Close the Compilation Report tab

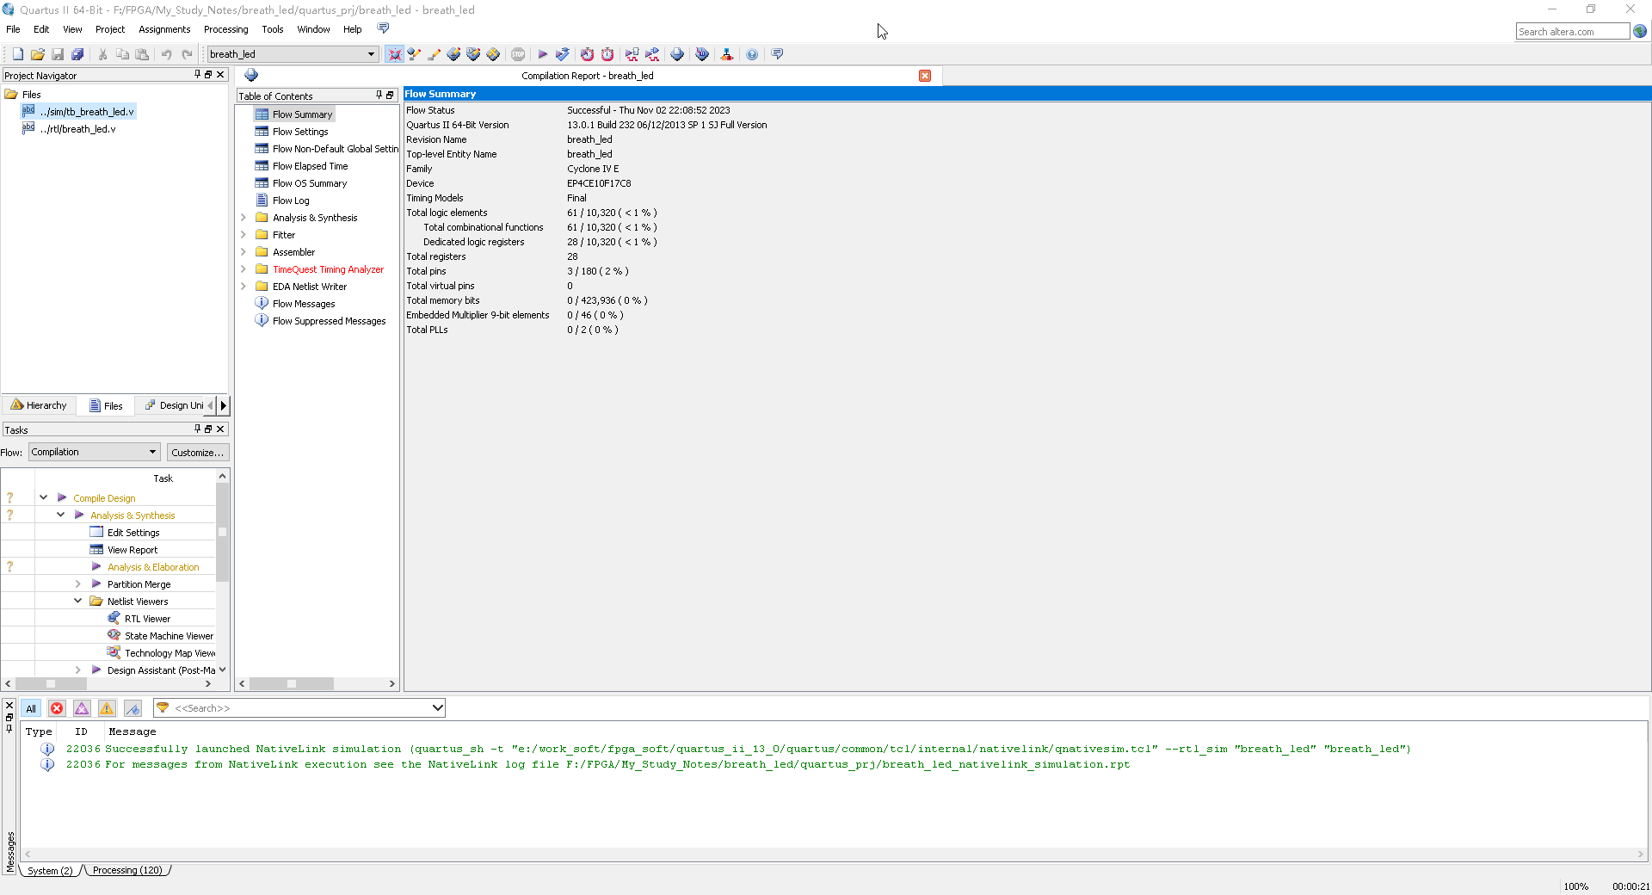click(x=925, y=76)
